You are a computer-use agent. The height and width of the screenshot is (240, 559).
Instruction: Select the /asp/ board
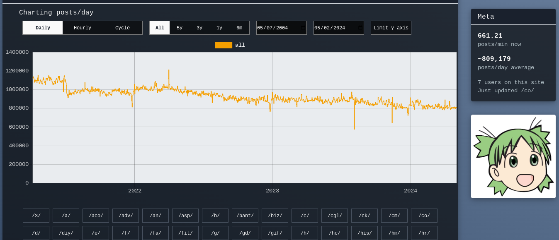[185, 216]
